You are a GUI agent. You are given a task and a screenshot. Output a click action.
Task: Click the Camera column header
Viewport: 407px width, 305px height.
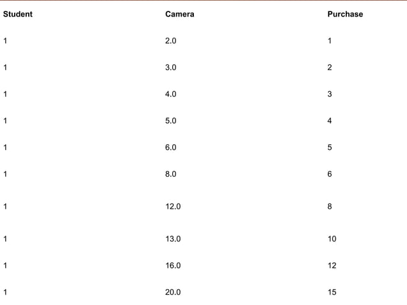pos(179,14)
